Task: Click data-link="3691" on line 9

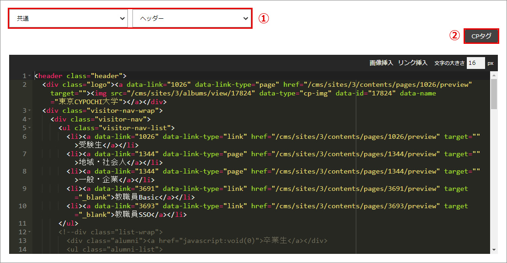Action: [127, 189]
